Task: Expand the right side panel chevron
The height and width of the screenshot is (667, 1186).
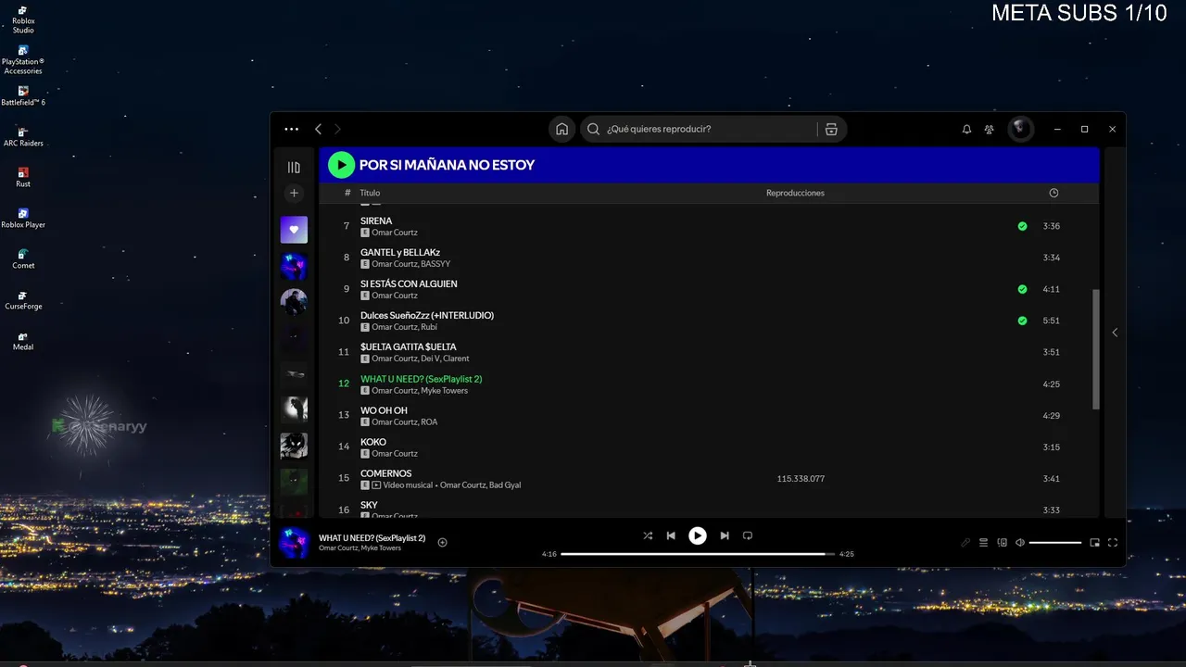Action: point(1115,333)
